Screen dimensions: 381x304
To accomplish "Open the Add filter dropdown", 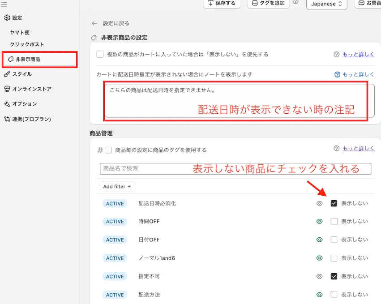I will [x=117, y=186].
